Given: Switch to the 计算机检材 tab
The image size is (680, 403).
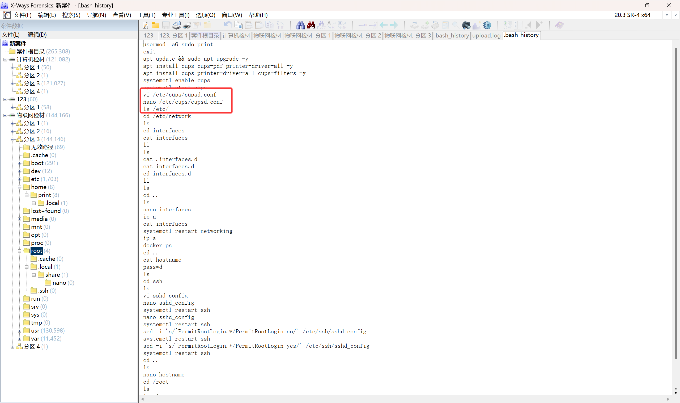Looking at the screenshot, I should 236,35.
